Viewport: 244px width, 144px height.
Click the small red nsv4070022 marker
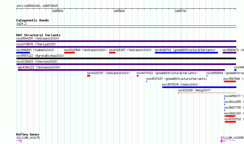pyautogui.click(x=138, y=76)
